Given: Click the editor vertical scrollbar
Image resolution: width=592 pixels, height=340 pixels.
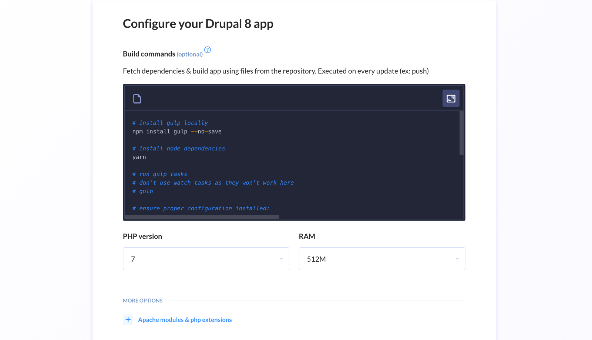Looking at the screenshot, I should (461, 133).
